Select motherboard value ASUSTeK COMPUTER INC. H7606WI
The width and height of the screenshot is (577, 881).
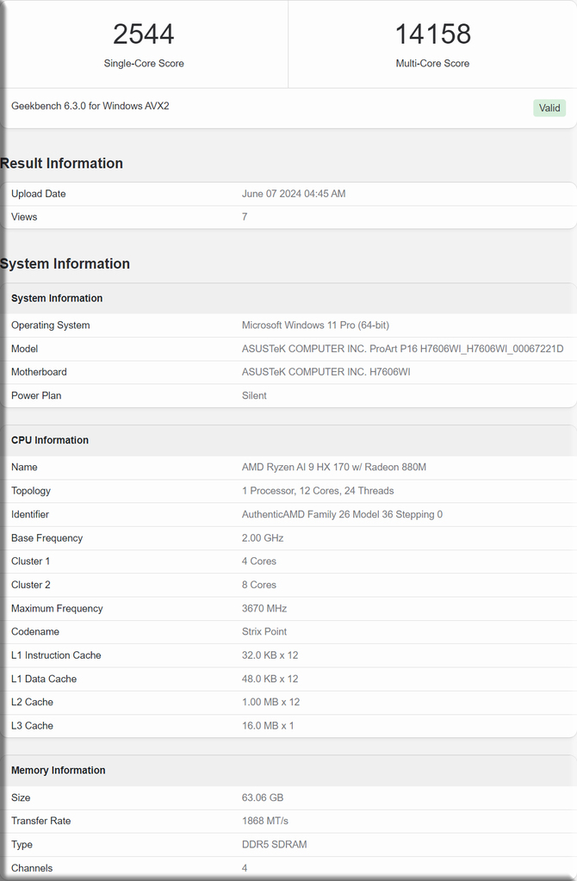pos(326,372)
